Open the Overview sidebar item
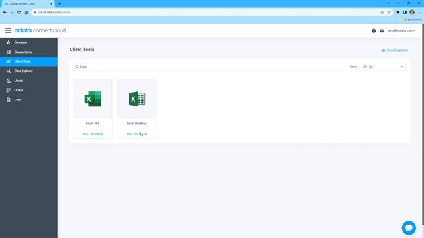 tap(28, 42)
